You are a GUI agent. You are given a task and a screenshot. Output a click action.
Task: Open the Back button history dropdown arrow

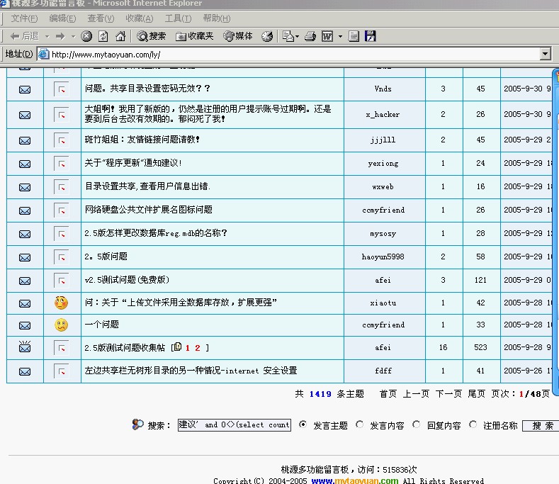(x=47, y=36)
